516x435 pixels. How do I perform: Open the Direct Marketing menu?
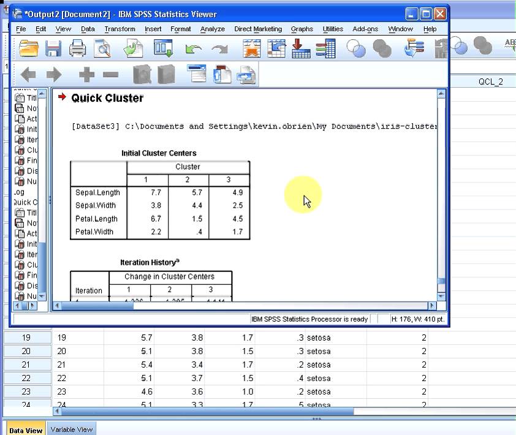258,29
